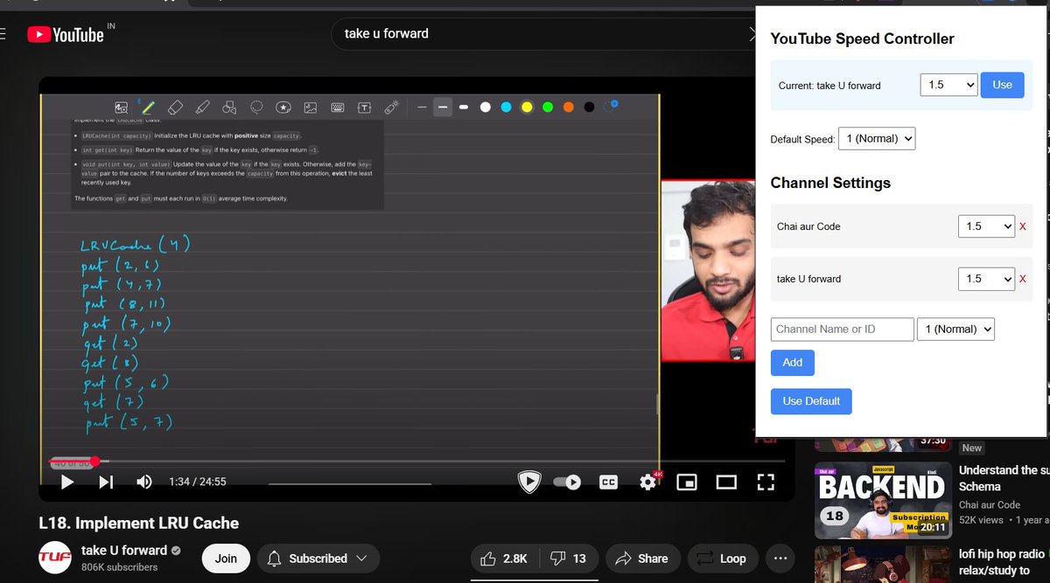Click the keyboard icon in the whiteboard toolbar
Screen dimensions: 1050x583
(x=337, y=108)
